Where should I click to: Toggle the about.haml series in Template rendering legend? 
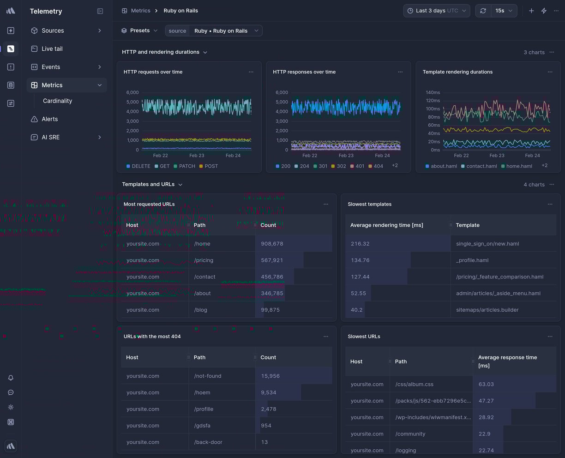[x=441, y=166]
